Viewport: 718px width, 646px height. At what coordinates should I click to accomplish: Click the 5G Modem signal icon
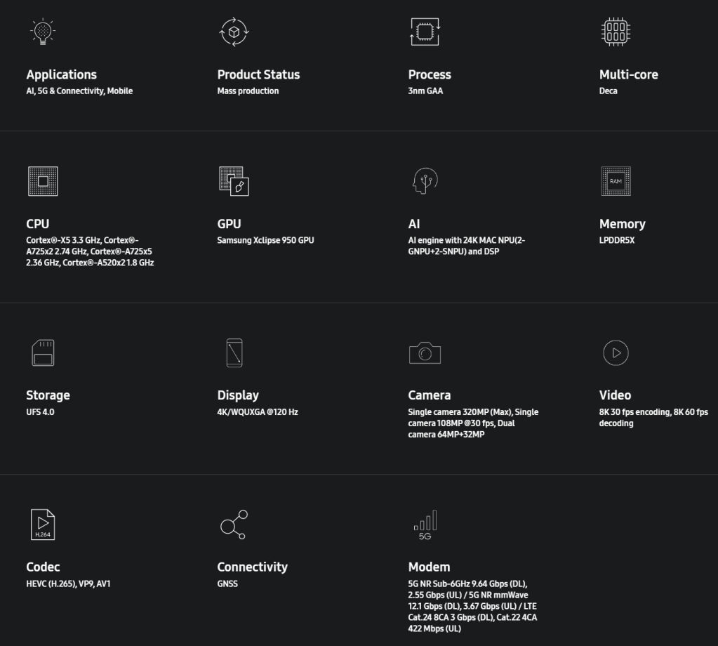(425, 525)
